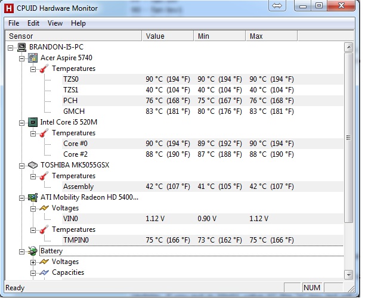This screenshot has width=365, height=298.
Task: Click the Value column header
Action: pos(168,36)
